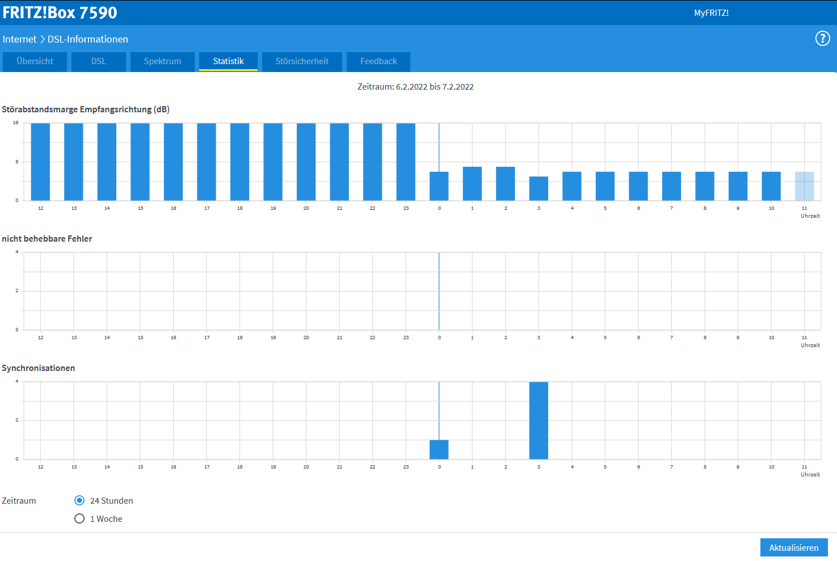This screenshot has width=837, height=561.
Task: Click the hour 23 bar in Störabstandsmarge chart
Action: (x=406, y=162)
